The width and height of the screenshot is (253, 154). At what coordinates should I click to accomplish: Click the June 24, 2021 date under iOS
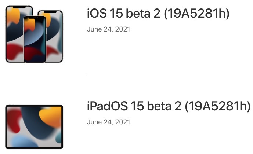pos(108,29)
